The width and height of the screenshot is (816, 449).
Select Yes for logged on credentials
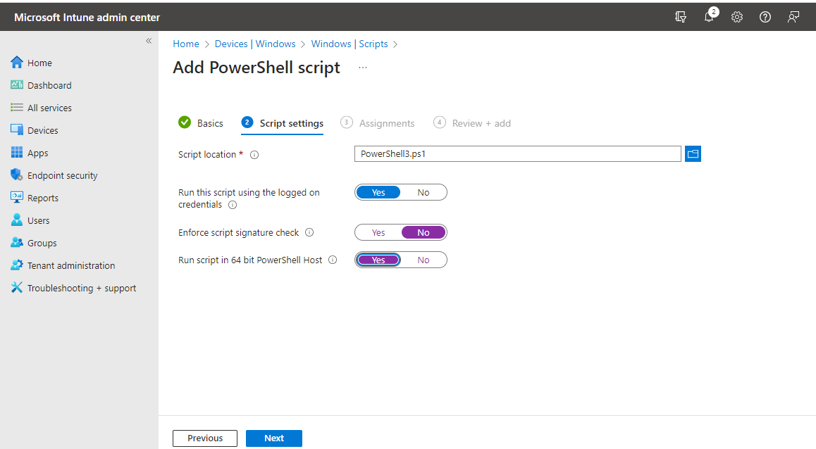click(x=378, y=192)
